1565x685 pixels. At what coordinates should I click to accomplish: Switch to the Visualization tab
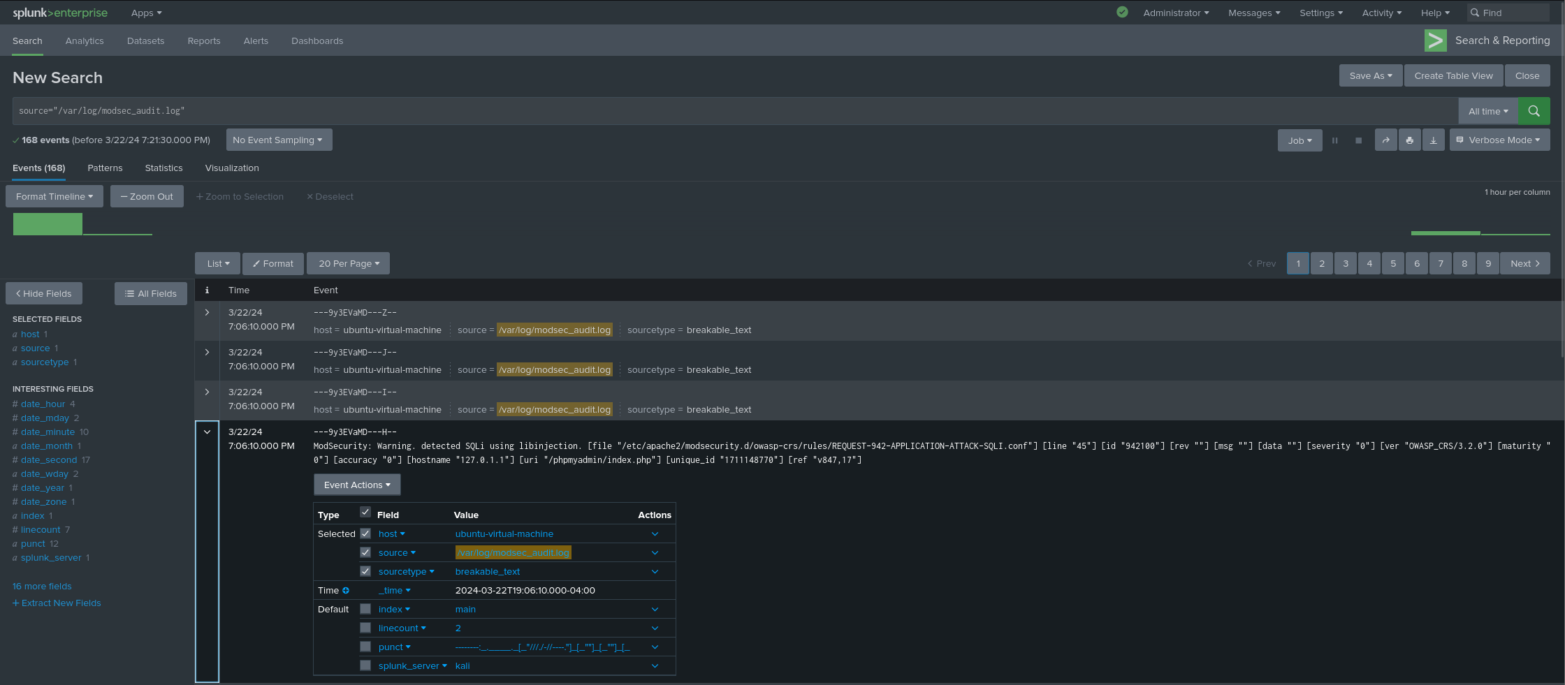pos(232,168)
